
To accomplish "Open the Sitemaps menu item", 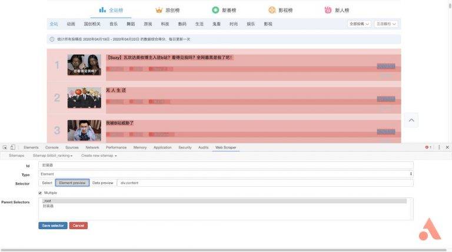I will coord(16,156).
